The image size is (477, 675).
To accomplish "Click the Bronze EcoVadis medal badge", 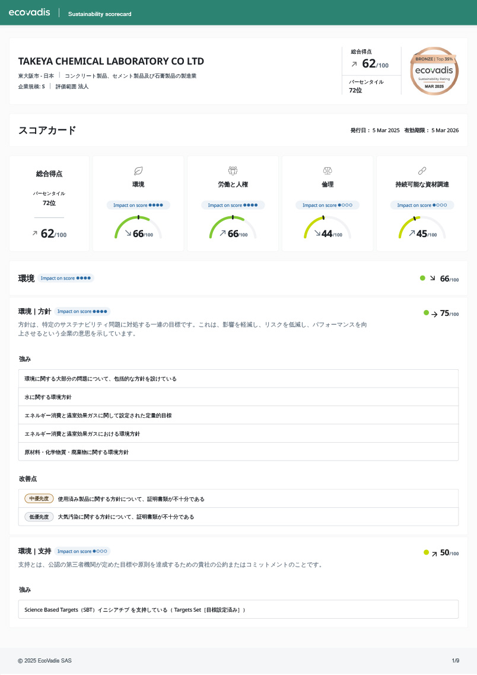I will pos(434,71).
